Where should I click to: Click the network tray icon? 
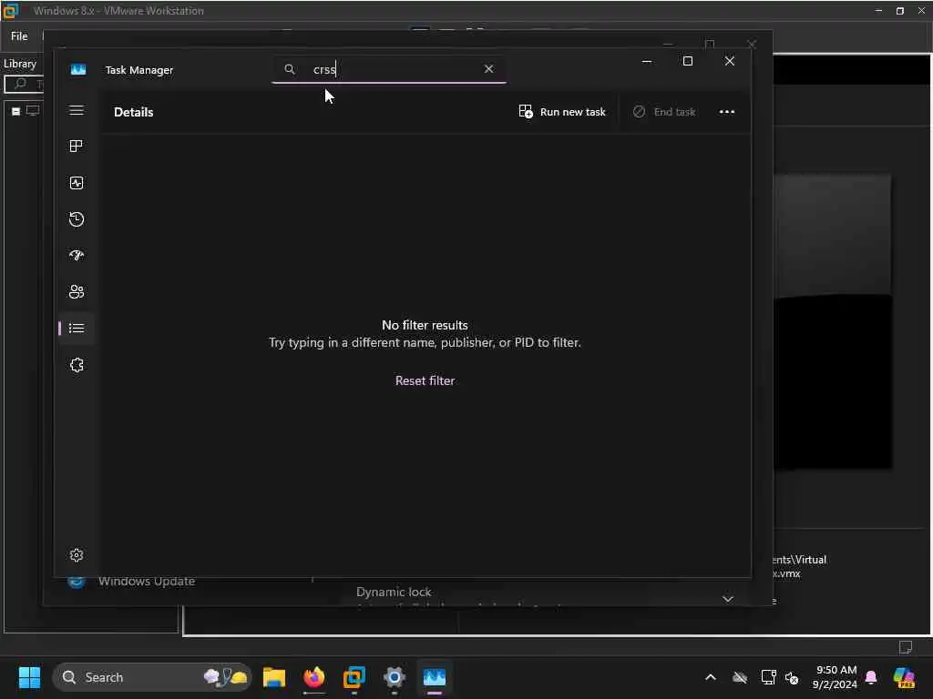[768, 677]
